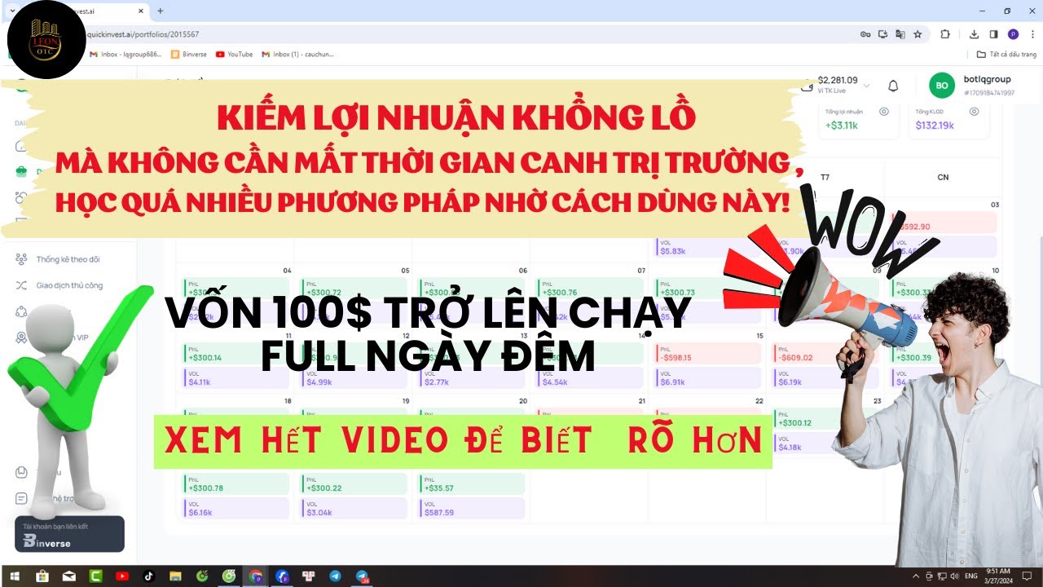
Task: Click the Thống kê theo dõi icon
Action: (x=21, y=259)
